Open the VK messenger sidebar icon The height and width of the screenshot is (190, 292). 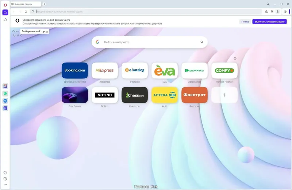5,101
